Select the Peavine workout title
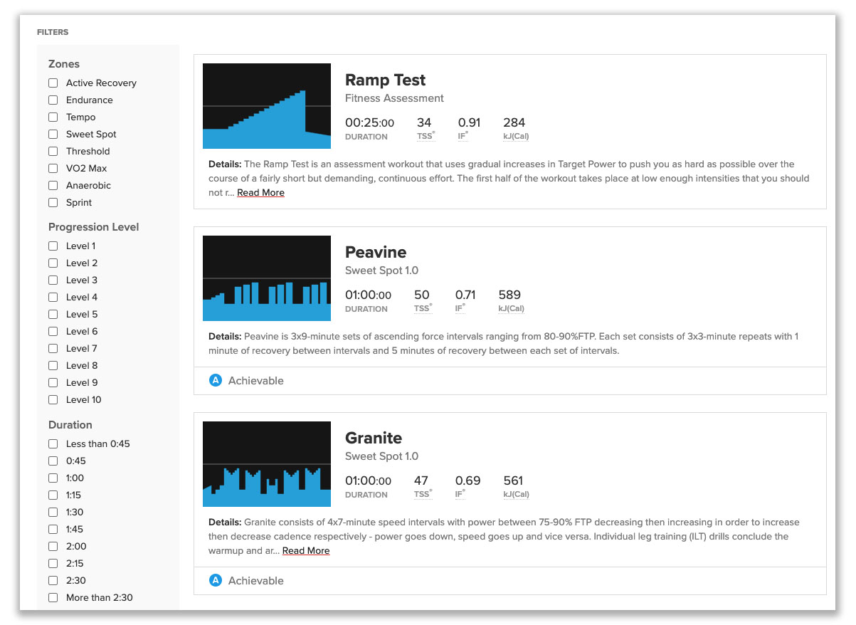The width and height of the screenshot is (856, 625). 376,252
